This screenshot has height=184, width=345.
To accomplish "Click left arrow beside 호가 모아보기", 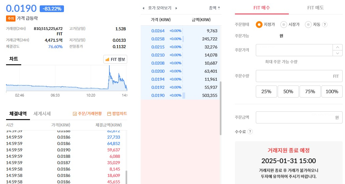I will click(143, 8).
